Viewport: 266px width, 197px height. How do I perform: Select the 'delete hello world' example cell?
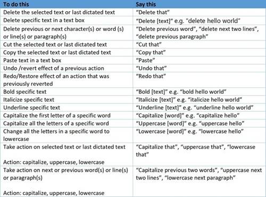(199, 21)
